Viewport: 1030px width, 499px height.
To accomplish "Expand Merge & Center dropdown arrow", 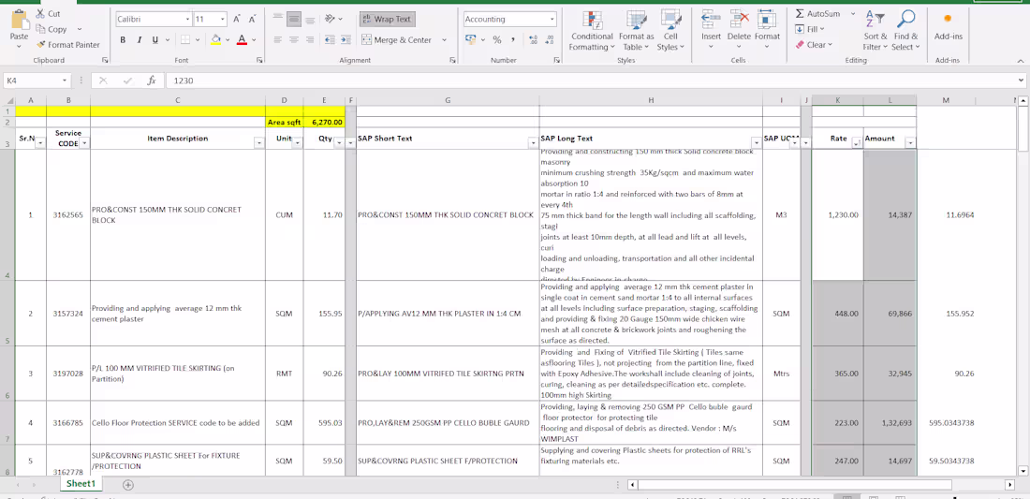I will [444, 40].
